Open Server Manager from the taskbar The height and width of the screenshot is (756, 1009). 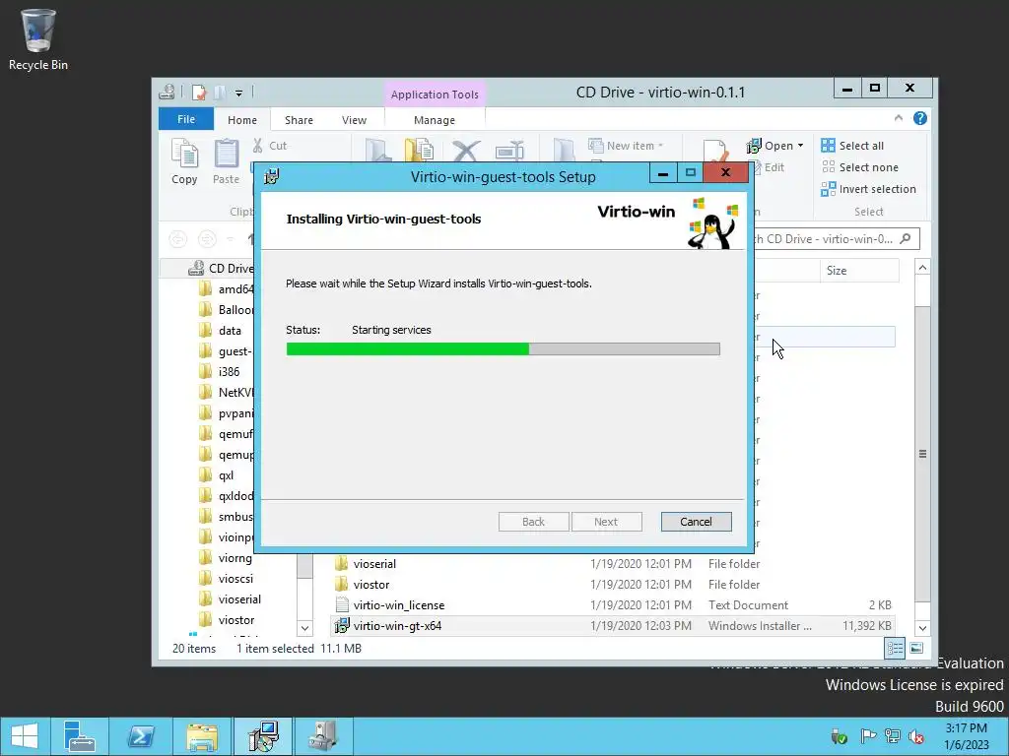tap(80, 736)
